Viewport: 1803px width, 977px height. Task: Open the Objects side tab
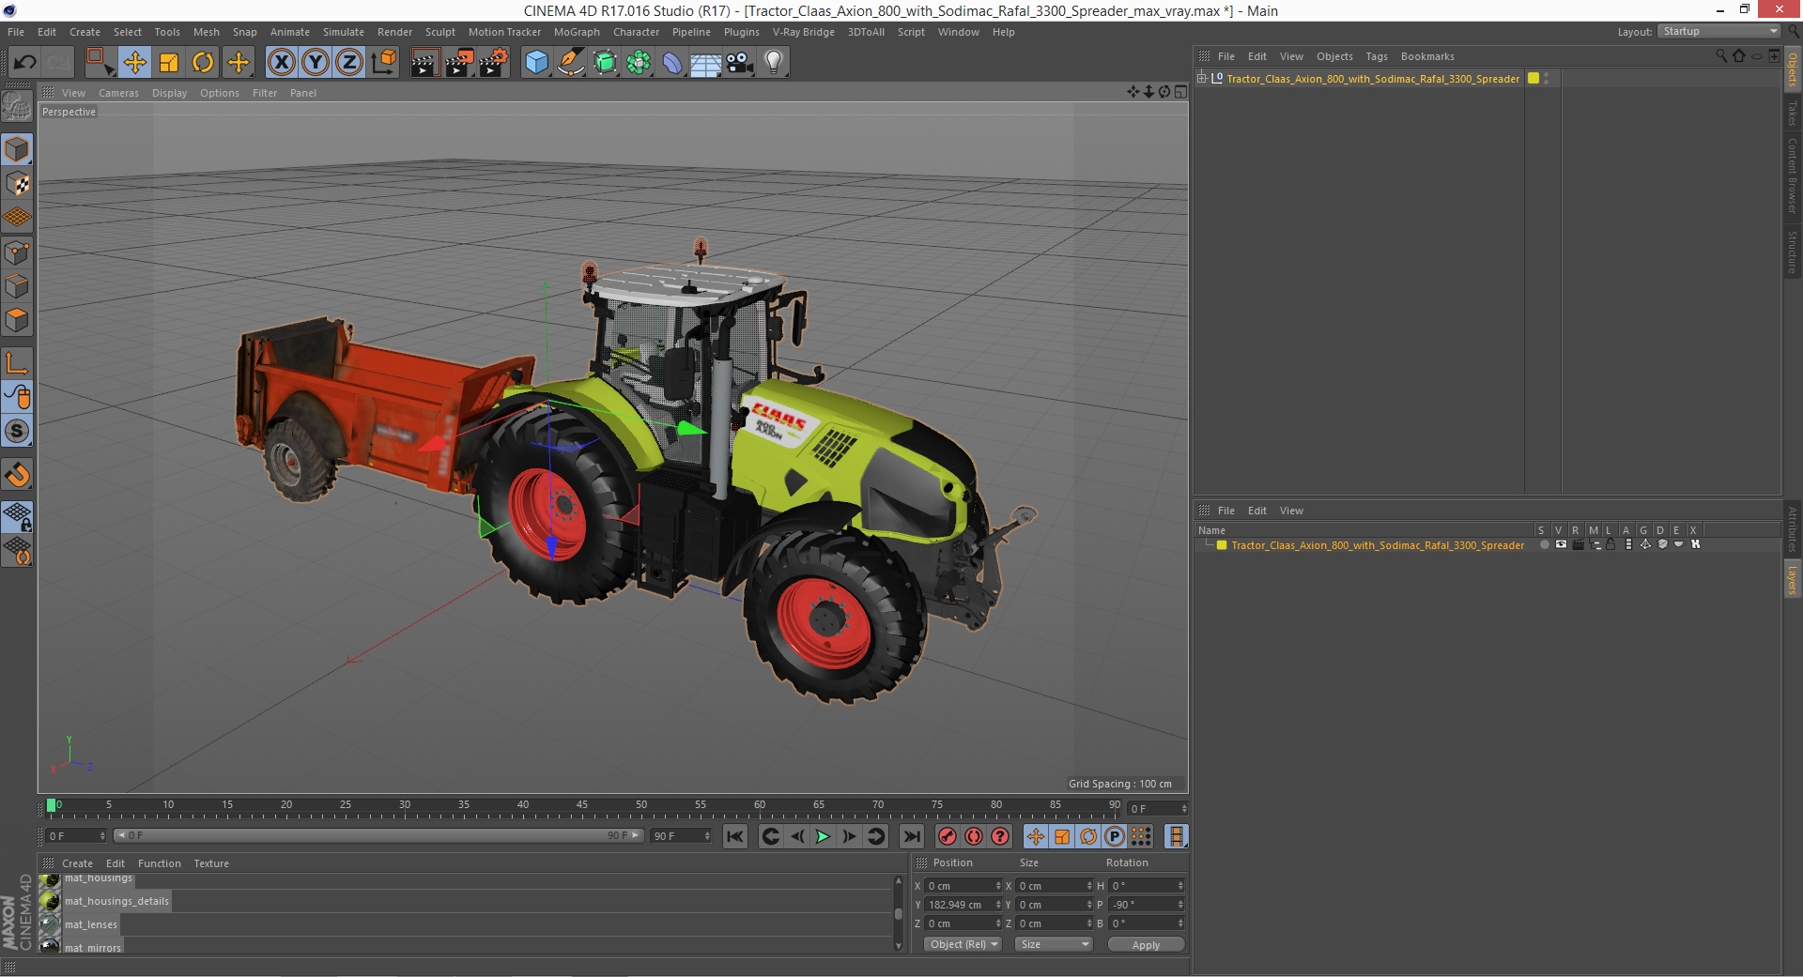(1793, 69)
